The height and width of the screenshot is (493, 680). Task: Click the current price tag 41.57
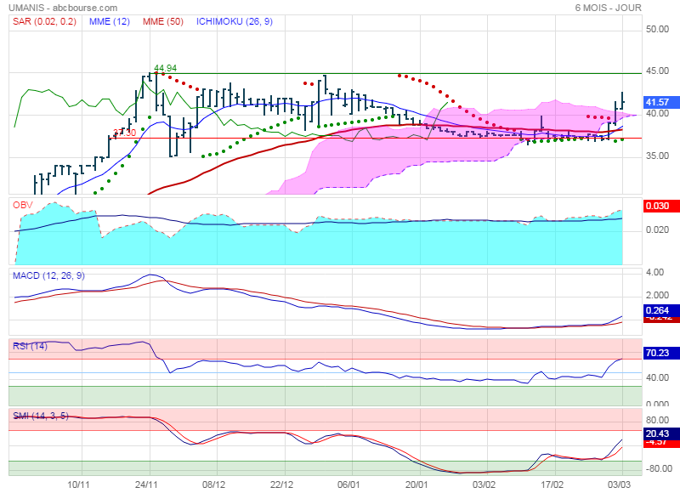click(x=657, y=102)
